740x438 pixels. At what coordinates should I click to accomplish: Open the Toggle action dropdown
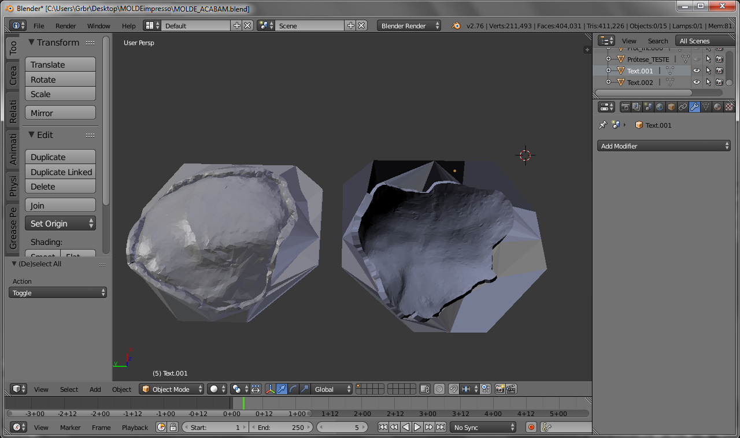coord(58,293)
